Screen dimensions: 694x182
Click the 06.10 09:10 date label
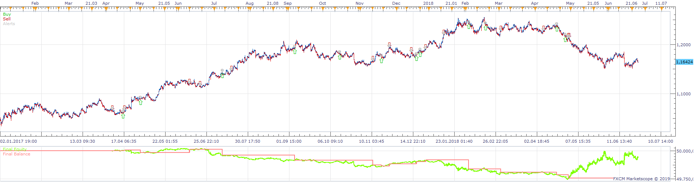coord(330,141)
